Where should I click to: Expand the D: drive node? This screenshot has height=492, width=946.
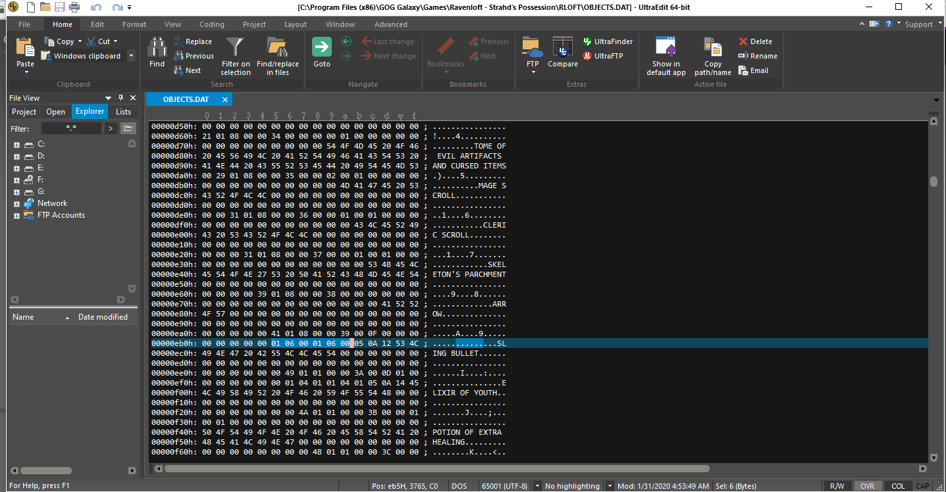pos(16,156)
